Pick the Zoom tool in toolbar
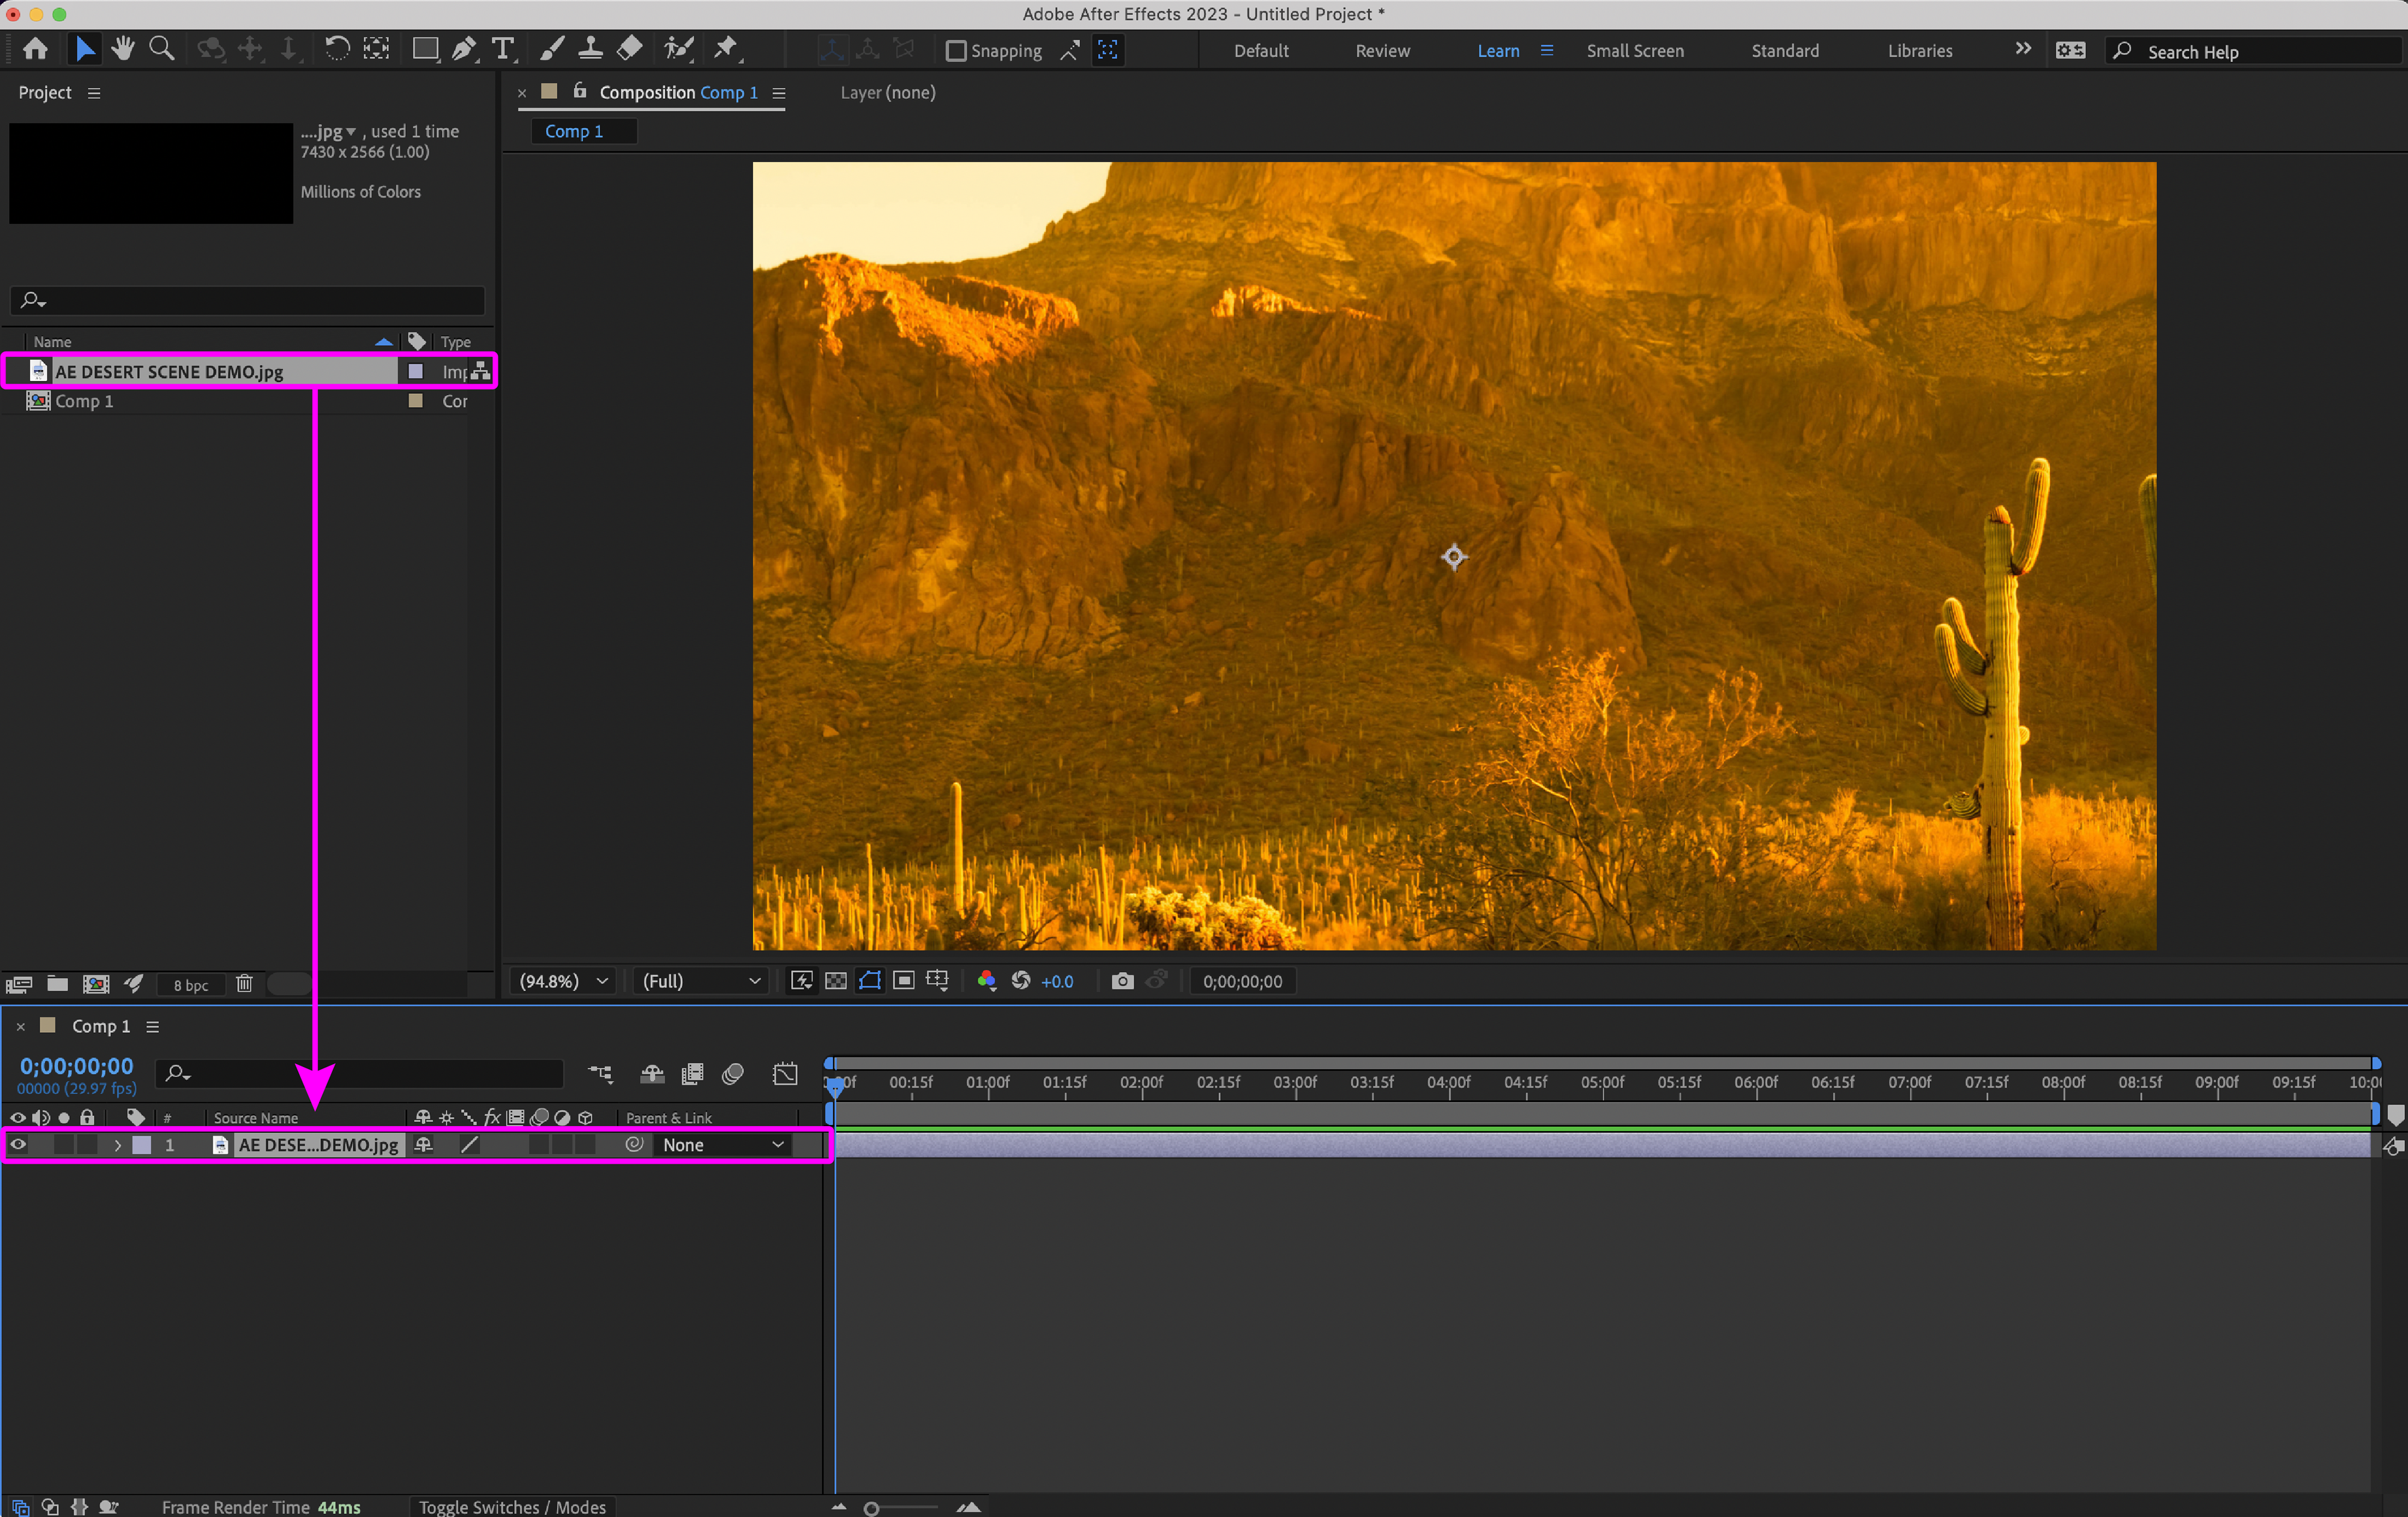 click(161, 49)
